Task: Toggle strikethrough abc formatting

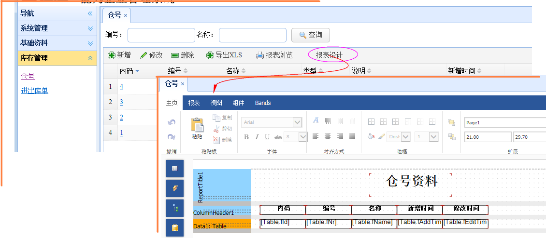Action: [x=278, y=137]
